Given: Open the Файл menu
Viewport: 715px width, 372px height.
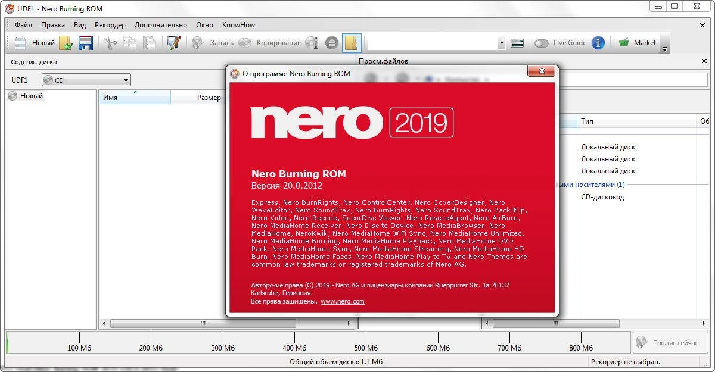Looking at the screenshot, I should click(24, 25).
